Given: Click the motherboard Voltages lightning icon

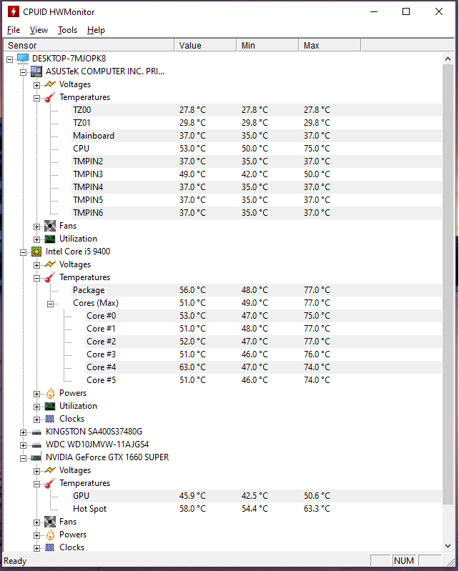Looking at the screenshot, I should (50, 84).
